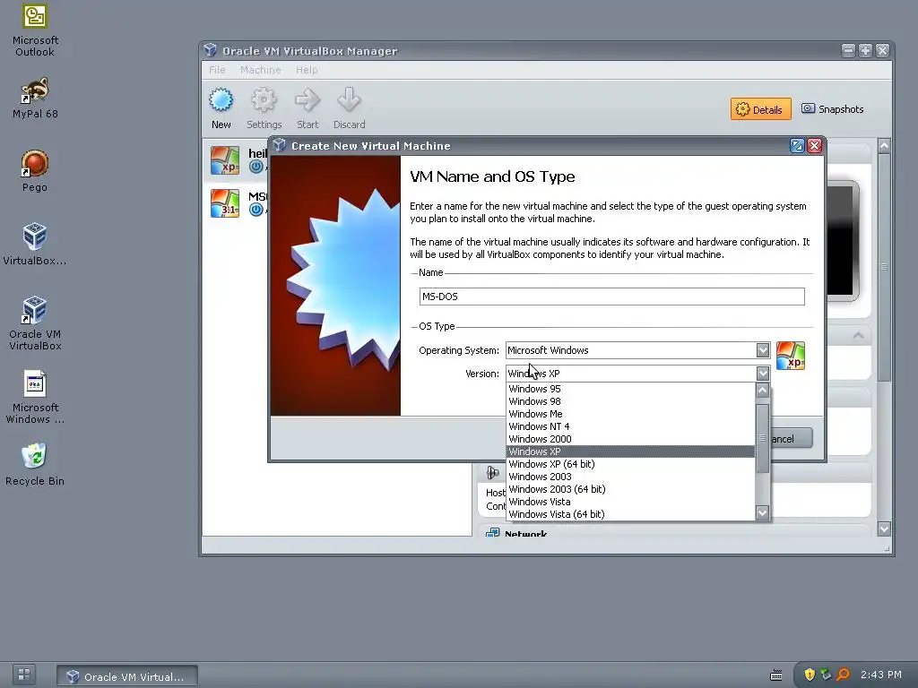Click the version list scroll up arrow

coord(762,391)
